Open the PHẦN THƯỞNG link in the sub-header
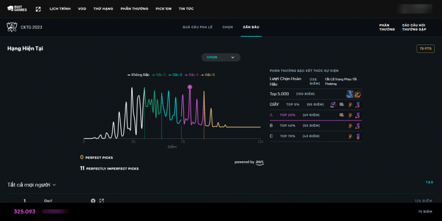The height and width of the screenshot is (221, 442). click(387, 27)
